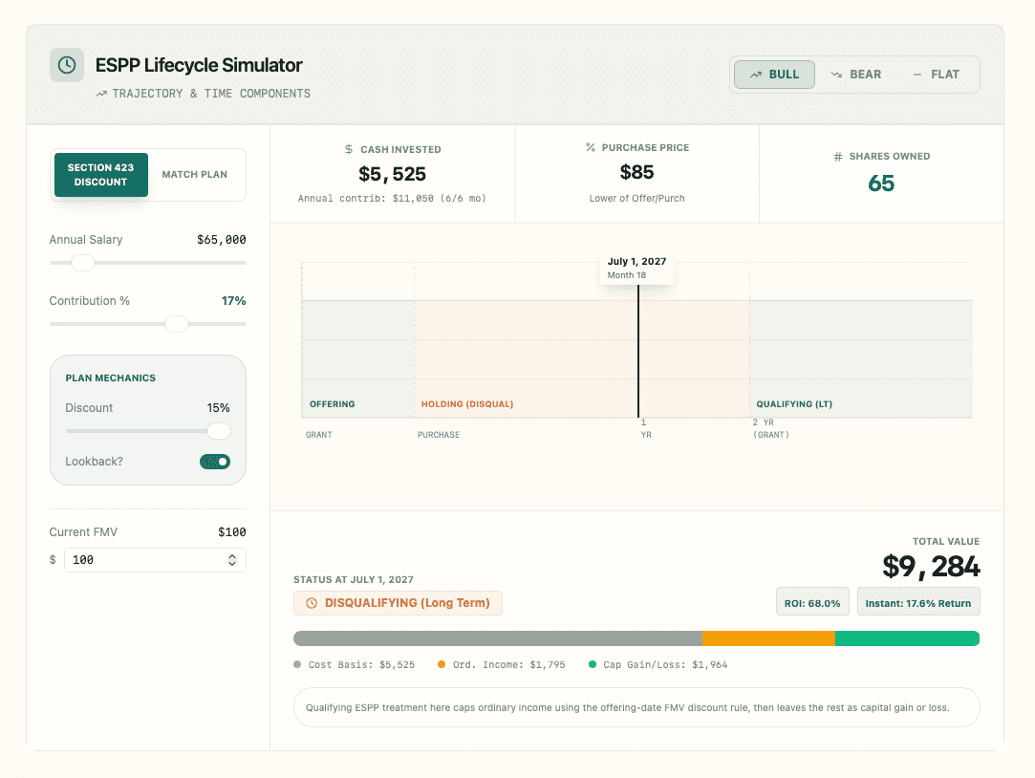Viewport: 1035px width, 778px height.
Task: Click the ROI: 68.0% badge
Action: 812,601
